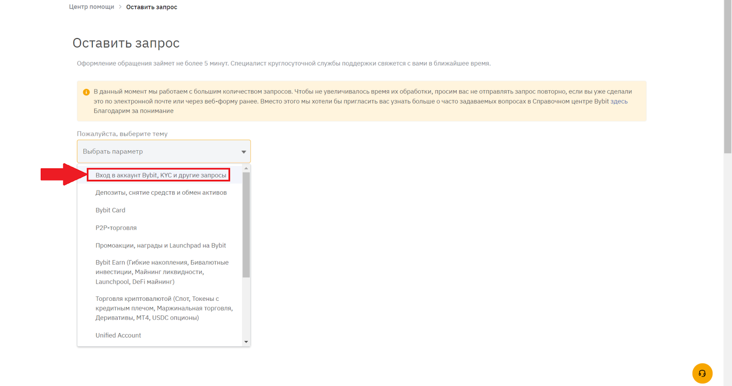Image resolution: width=732 pixels, height=386 pixels.
Task: Click the dropdown list scrollbar thumb
Action: 246,225
